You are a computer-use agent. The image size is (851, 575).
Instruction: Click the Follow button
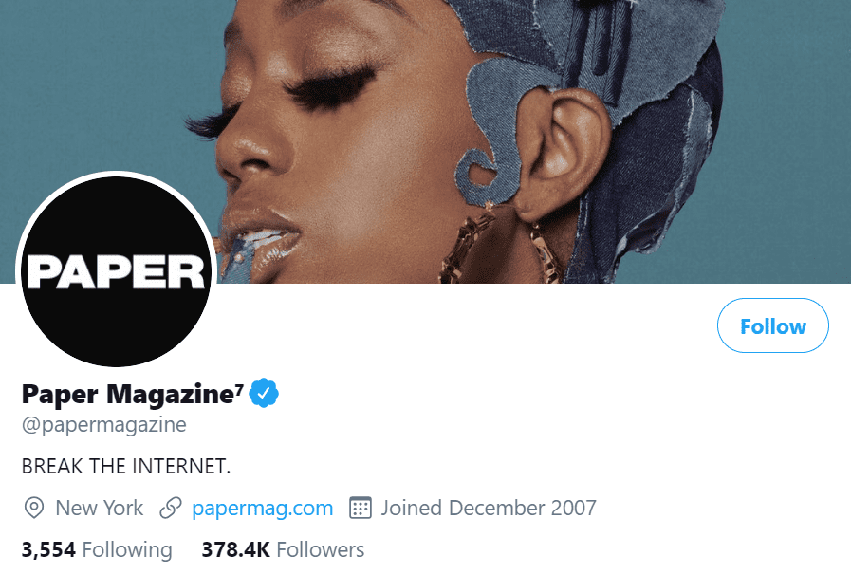point(773,325)
